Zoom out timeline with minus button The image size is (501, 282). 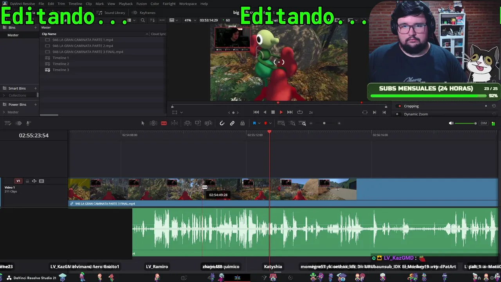(x=311, y=123)
